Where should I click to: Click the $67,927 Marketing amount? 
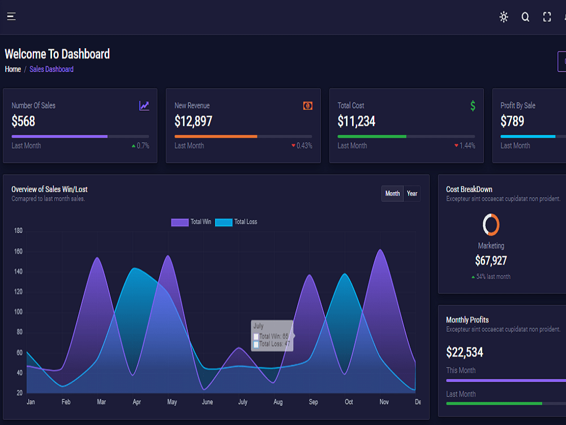click(491, 260)
